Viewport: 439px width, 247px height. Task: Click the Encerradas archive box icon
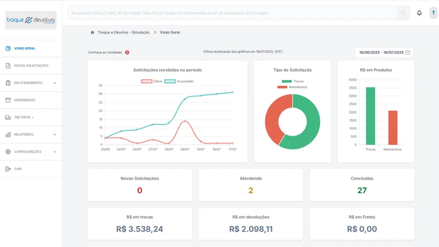[x=8, y=100]
